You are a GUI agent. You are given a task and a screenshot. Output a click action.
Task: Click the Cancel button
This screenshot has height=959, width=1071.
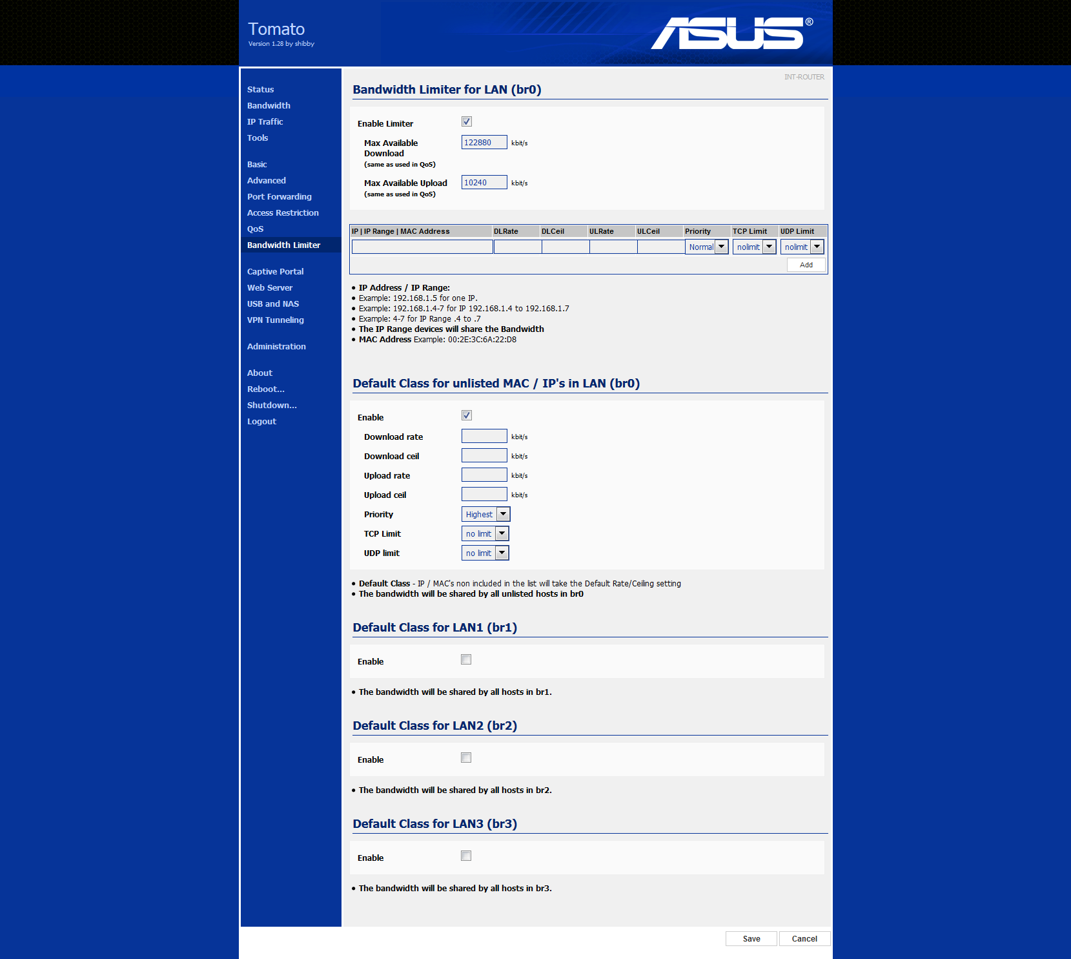(804, 939)
